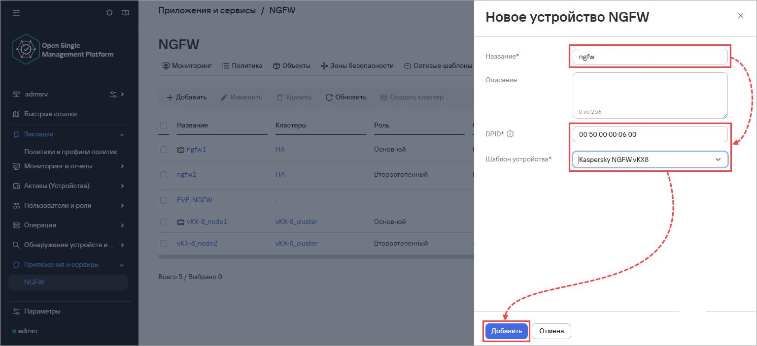The height and width of the screenshot is (346, 757).
Task: Check the vKX-8_node1 row checkbox
Action: [x=164, y=222]
